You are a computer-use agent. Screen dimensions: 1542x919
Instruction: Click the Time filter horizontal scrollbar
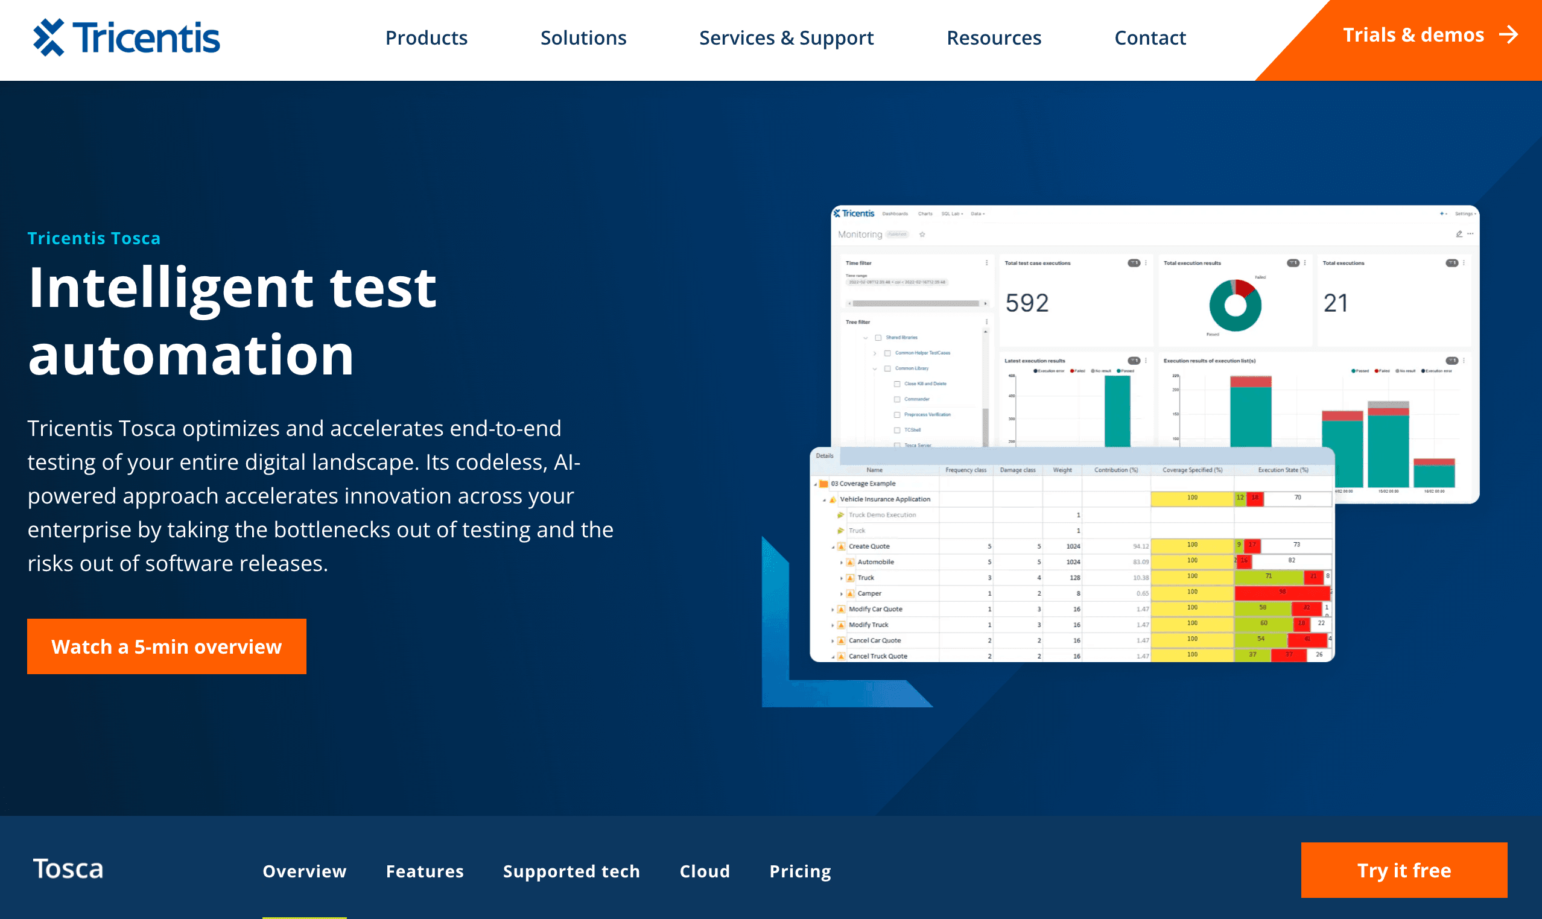[x=916, y=303]
